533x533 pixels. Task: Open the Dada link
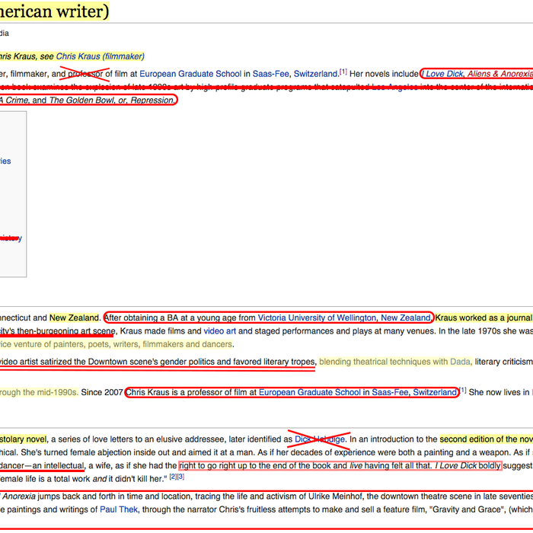click(460, 362)
